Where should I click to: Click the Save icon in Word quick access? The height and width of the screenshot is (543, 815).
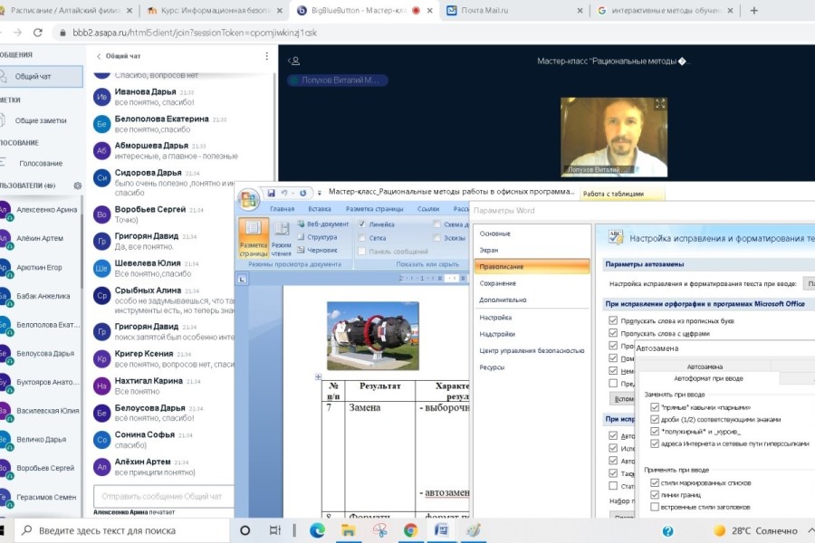click(x=271, y=193)
